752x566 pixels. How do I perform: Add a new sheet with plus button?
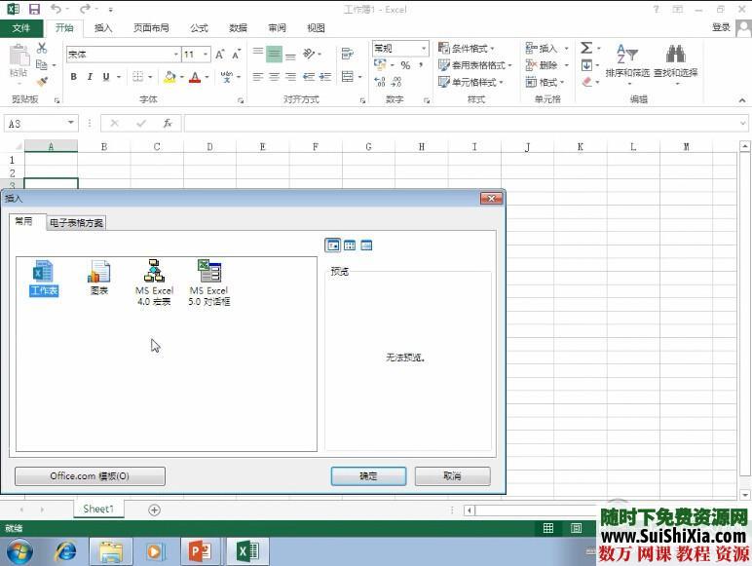[154, 509]
